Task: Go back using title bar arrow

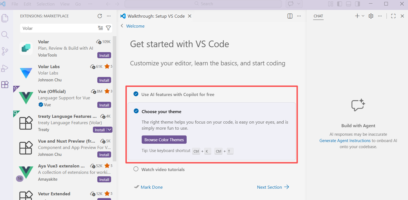Action: pyautogui.click(x=108, y=4)
